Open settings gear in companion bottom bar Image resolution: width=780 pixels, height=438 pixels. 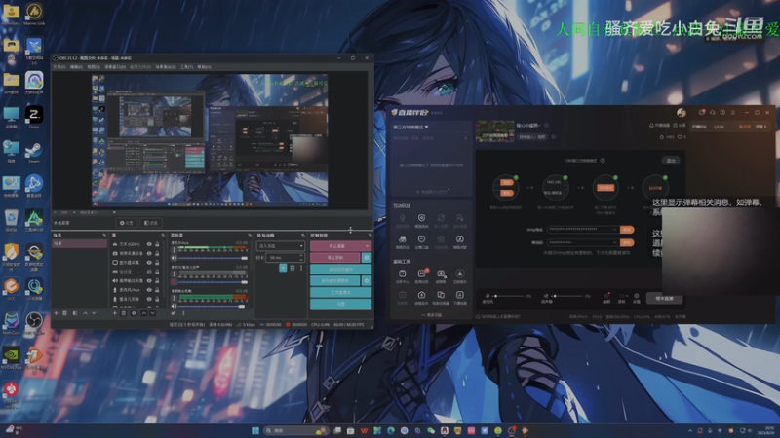pos(637,298)
